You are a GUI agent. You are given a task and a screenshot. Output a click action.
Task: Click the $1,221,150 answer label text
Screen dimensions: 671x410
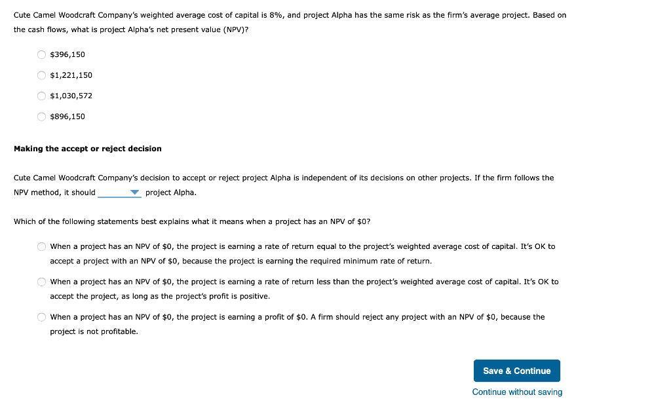coord(70,75)
